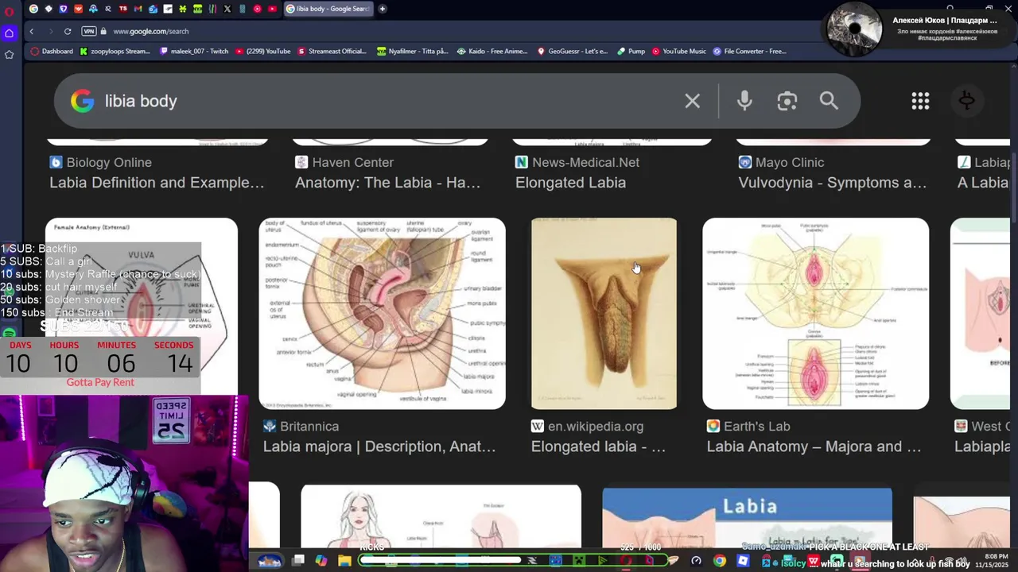This screenshot has width=1018, height=572.
Task: Switch to the pinned YouTube tab
Action: pyautogui.click(x=273, y=9)
